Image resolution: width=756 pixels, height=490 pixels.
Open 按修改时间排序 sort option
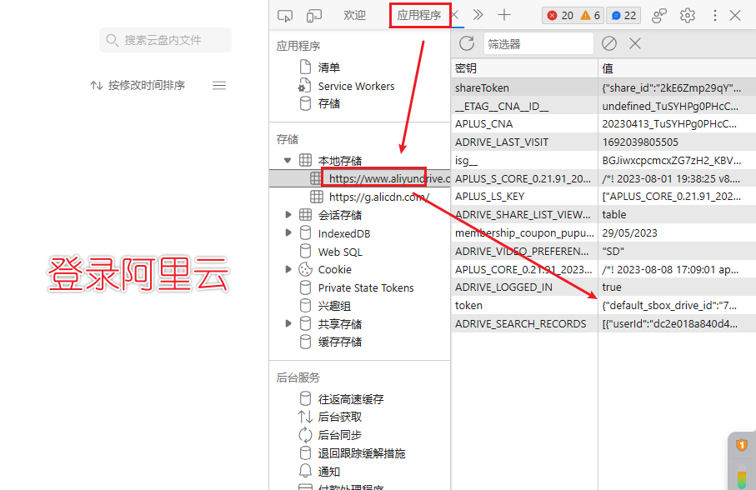[138, 85]
